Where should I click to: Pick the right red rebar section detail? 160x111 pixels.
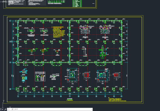click(116, 75)
